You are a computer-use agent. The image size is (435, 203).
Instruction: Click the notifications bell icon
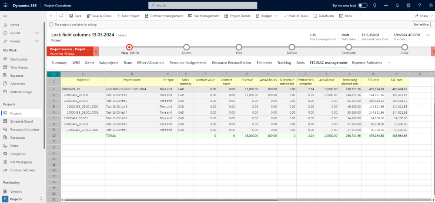point(397,5)
